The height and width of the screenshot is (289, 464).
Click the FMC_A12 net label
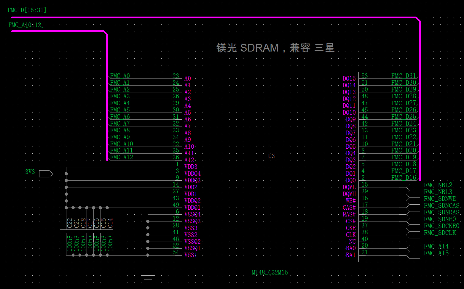click(x=121, y=157)
